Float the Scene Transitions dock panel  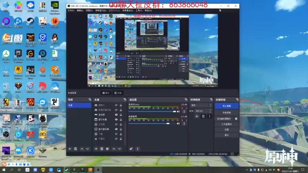pyautogui.click(x=211, y=100)
